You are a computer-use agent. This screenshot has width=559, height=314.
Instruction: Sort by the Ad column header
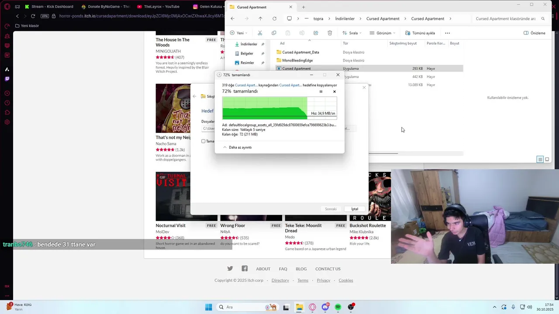[x=282, y=44]
